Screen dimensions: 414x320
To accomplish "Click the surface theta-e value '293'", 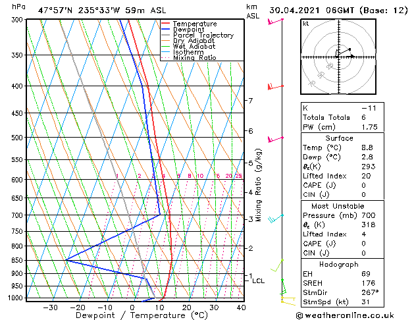I will 369,167.
